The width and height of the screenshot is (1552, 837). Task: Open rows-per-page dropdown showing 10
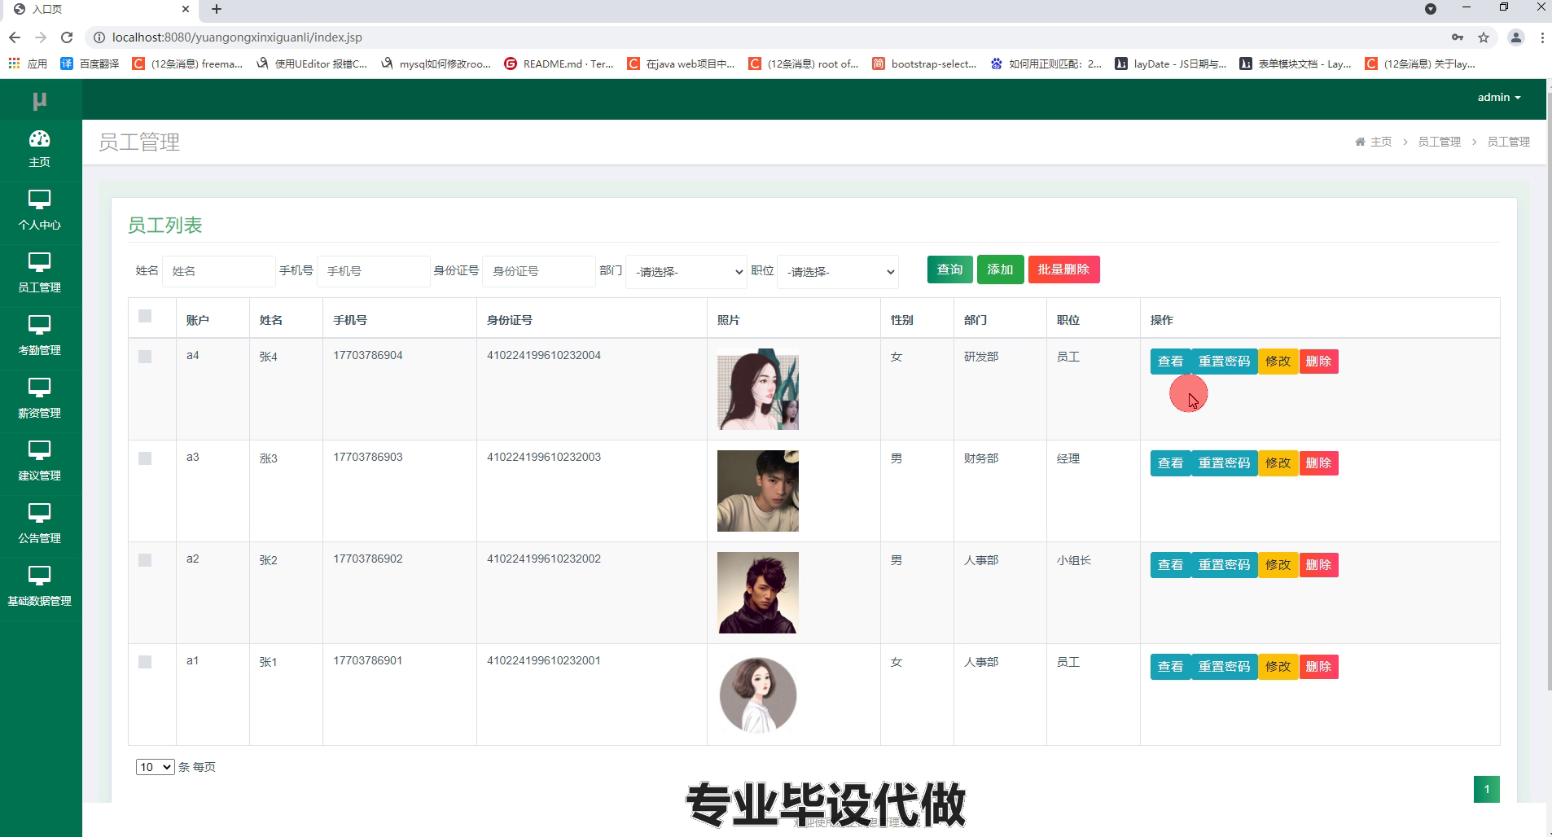click(155, 767)
